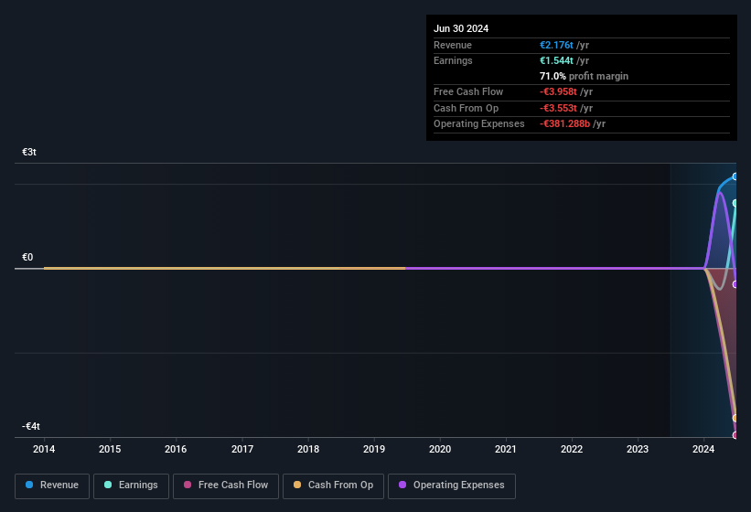Click the -€4t y-axis label
Viewport: 751px width, 512px height.
click(x=31, y=426)
